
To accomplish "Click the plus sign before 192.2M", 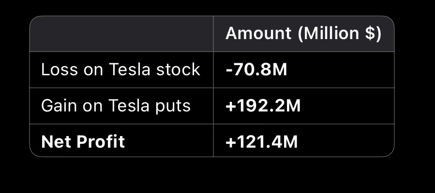I will click(230, 107).
